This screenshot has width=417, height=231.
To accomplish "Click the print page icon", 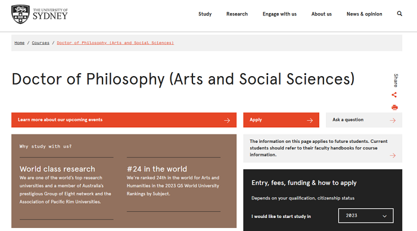I will tap(394, 107).
